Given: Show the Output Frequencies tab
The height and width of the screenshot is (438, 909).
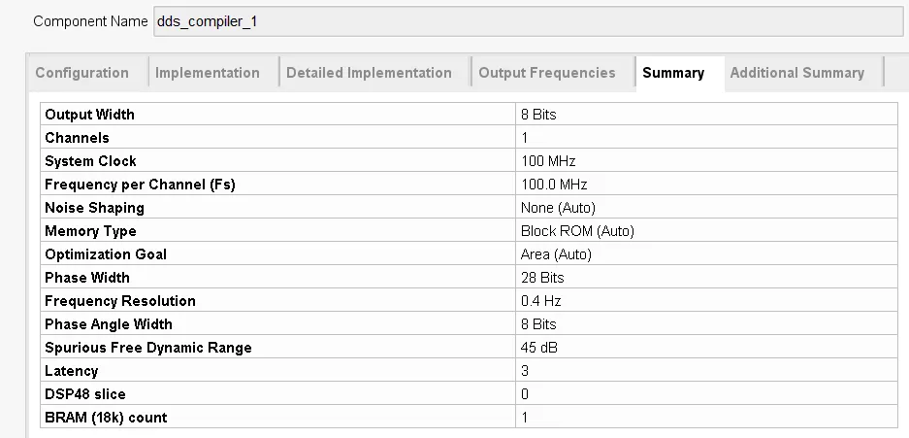Looking at the screenshot, I should click(x=547, y=73).
